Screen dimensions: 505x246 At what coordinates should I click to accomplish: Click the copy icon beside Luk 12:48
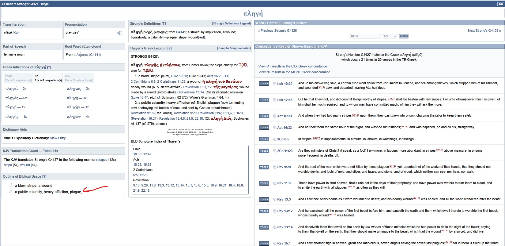point(275,100)
